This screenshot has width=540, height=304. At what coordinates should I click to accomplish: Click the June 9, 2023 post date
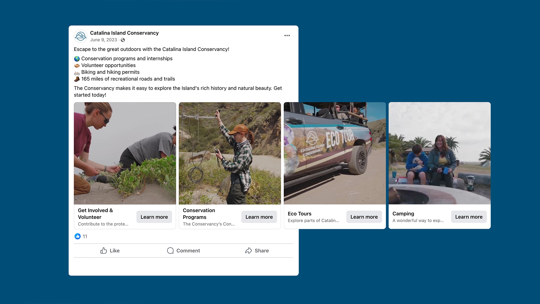click(103, 40)
